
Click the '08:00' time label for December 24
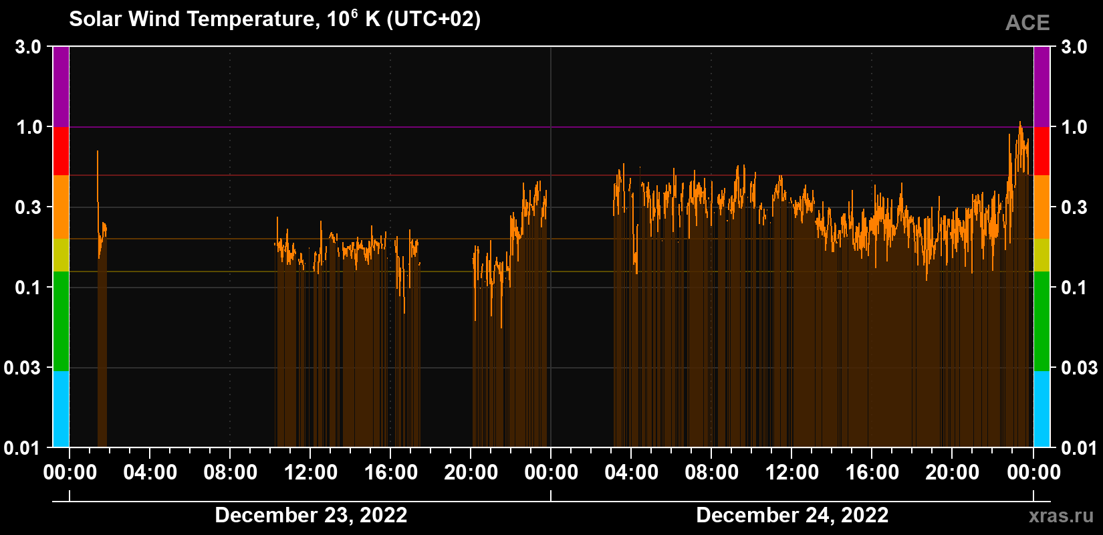click(711, 473)
